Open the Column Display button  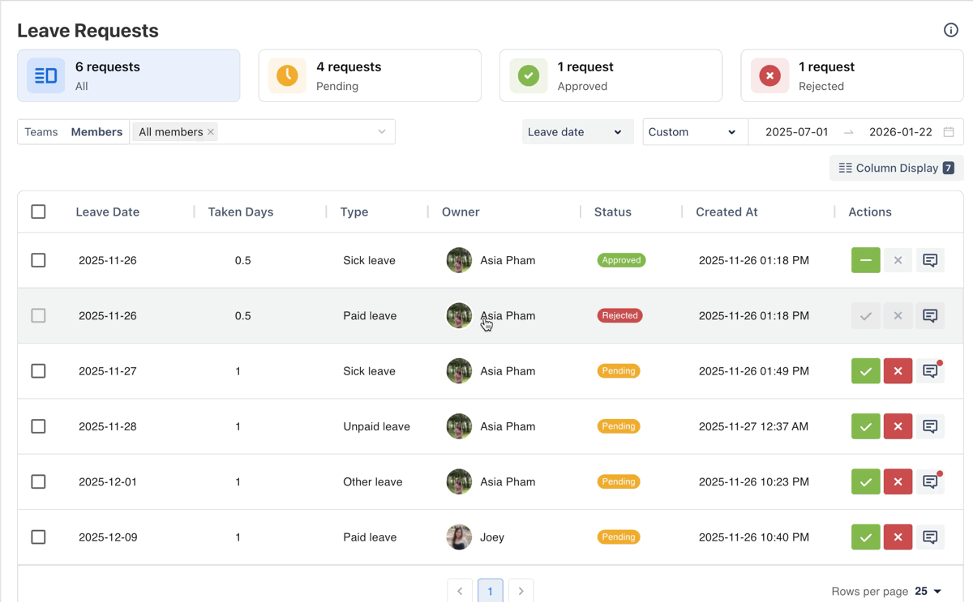896,168
